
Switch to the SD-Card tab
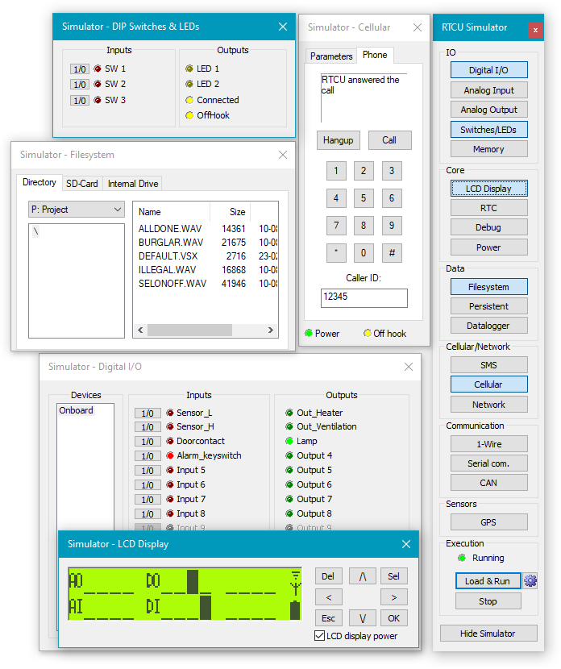click(x=81, y=183)
